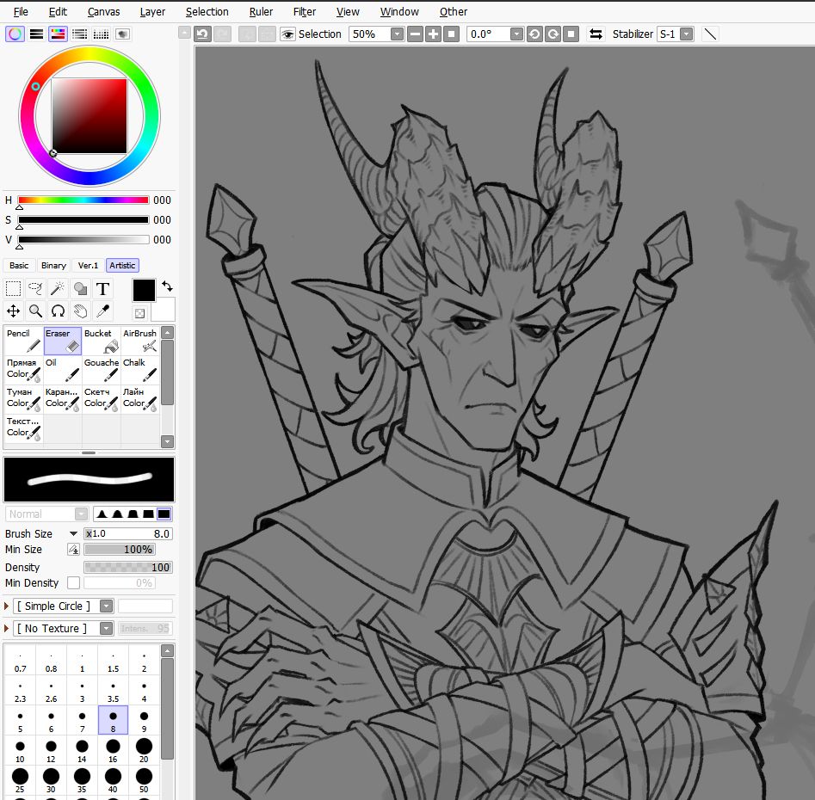
Task: Expand the Simple Circle settings triangle
Action: 6,606
